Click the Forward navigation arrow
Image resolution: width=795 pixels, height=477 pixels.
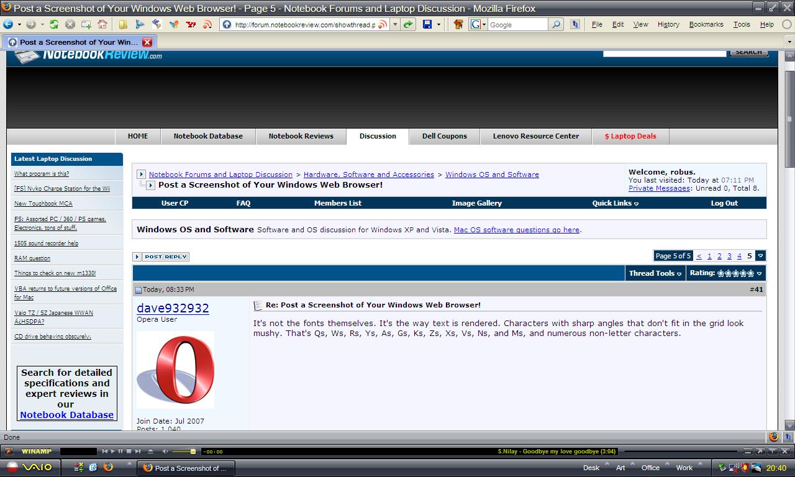pyautogui.click(x=31, y=24)
